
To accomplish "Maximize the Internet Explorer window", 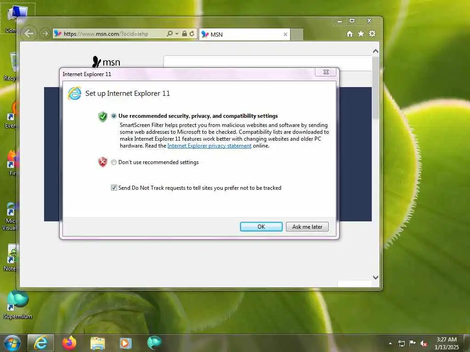I will (352, 21).
